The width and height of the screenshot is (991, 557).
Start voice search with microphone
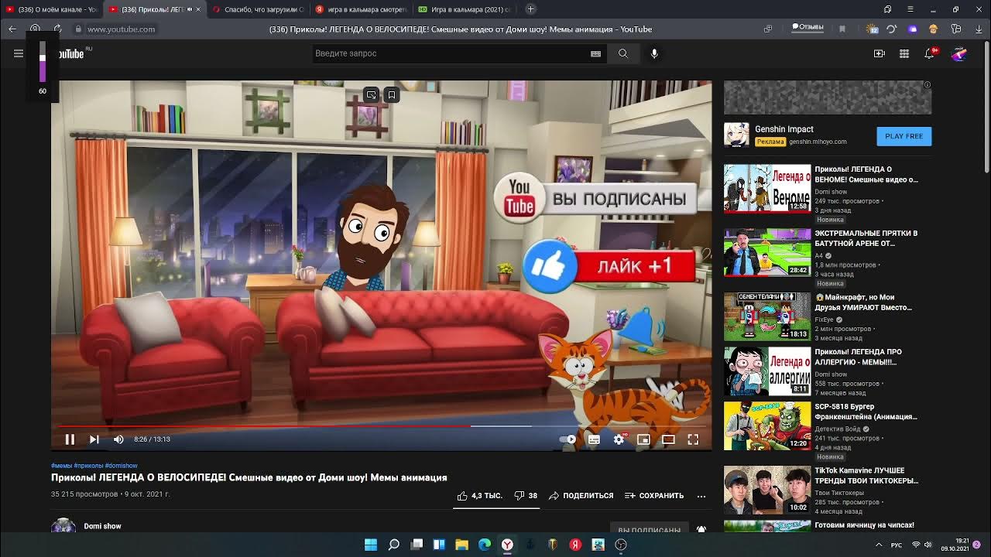point(654,53)
